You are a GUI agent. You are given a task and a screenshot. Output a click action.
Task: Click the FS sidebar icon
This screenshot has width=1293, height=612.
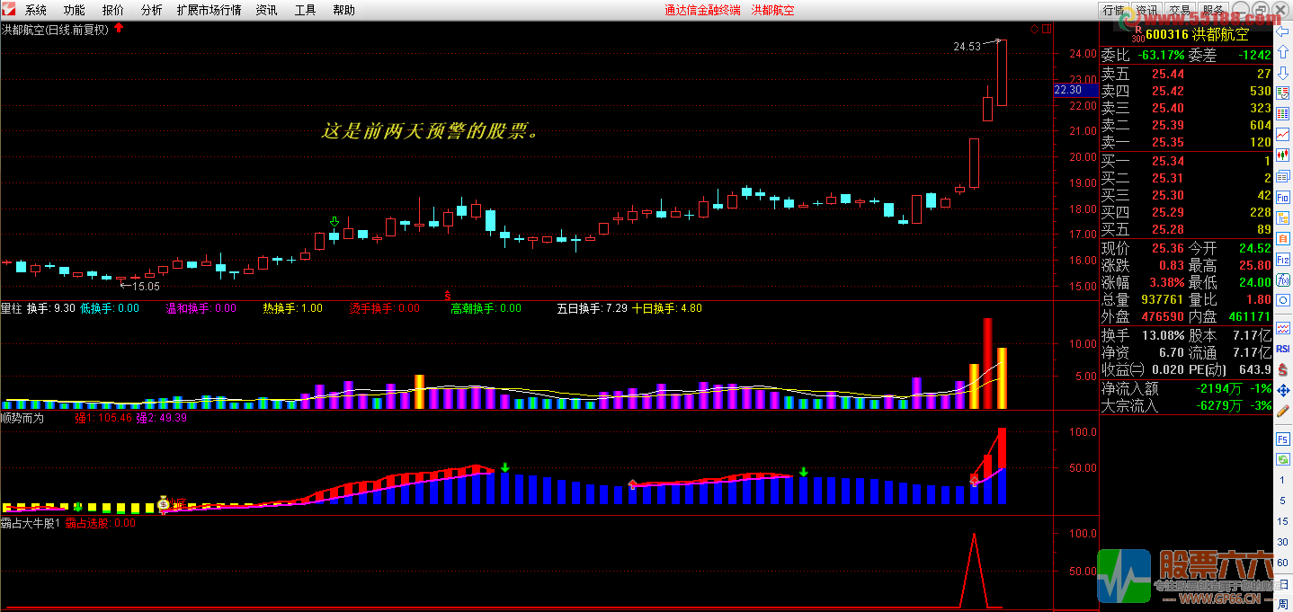coord(1284,439)
